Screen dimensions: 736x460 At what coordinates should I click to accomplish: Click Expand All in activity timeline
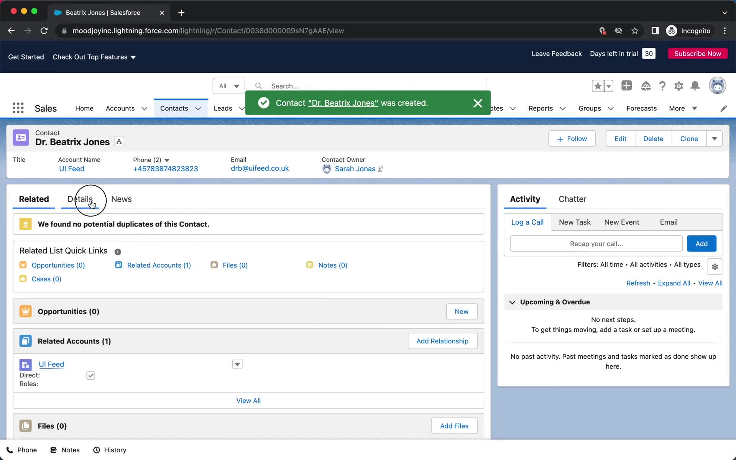[x=674, y=283]
